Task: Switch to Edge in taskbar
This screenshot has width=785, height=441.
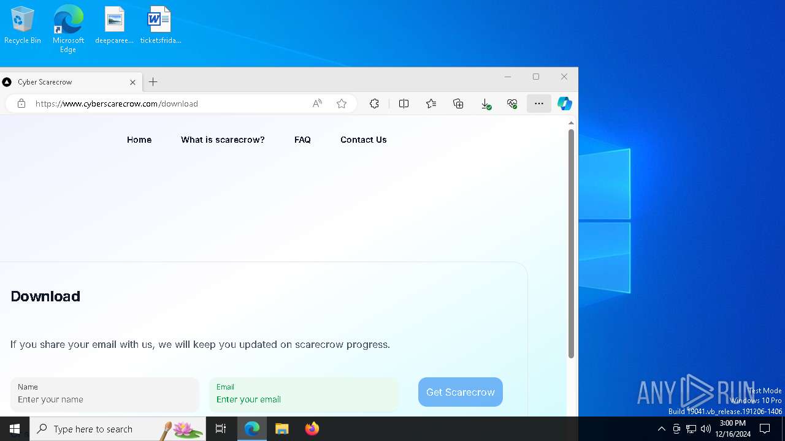Action: click(x=252, y=429)
